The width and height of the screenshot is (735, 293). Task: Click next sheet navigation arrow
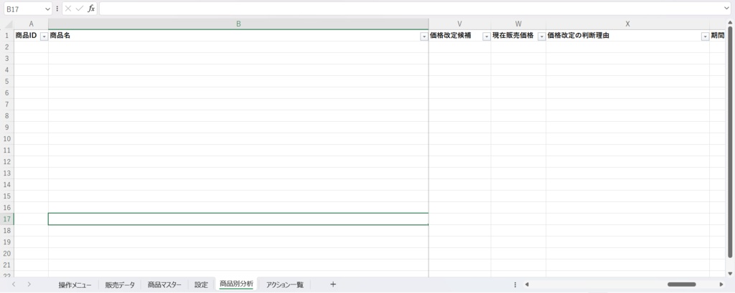[x=29, y=284]
